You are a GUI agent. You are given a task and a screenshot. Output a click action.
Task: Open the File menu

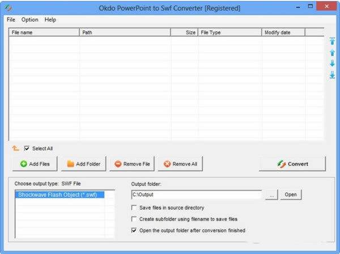11,20
